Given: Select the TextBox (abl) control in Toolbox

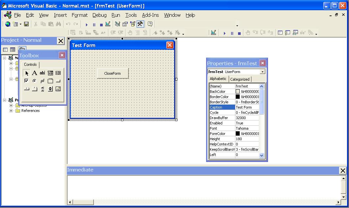Looking at the screenshot, I should (42, 73).
